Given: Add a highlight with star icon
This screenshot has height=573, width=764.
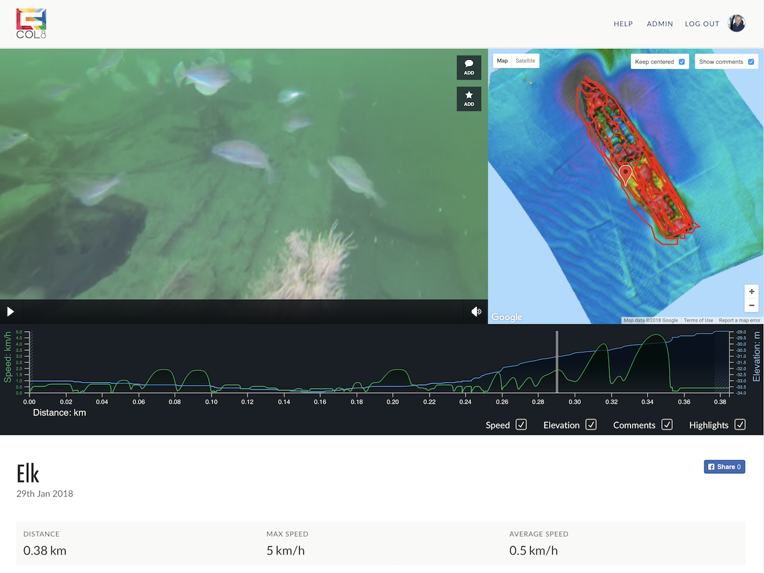Looking at the screenshot, I should tap(469, 99).
